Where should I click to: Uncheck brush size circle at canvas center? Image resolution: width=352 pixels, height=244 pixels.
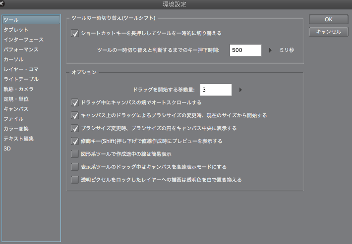75,129
